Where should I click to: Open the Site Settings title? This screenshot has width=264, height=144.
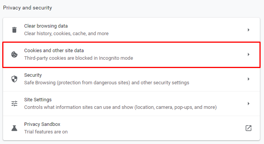pyautogui.click(x=38, y=100)
